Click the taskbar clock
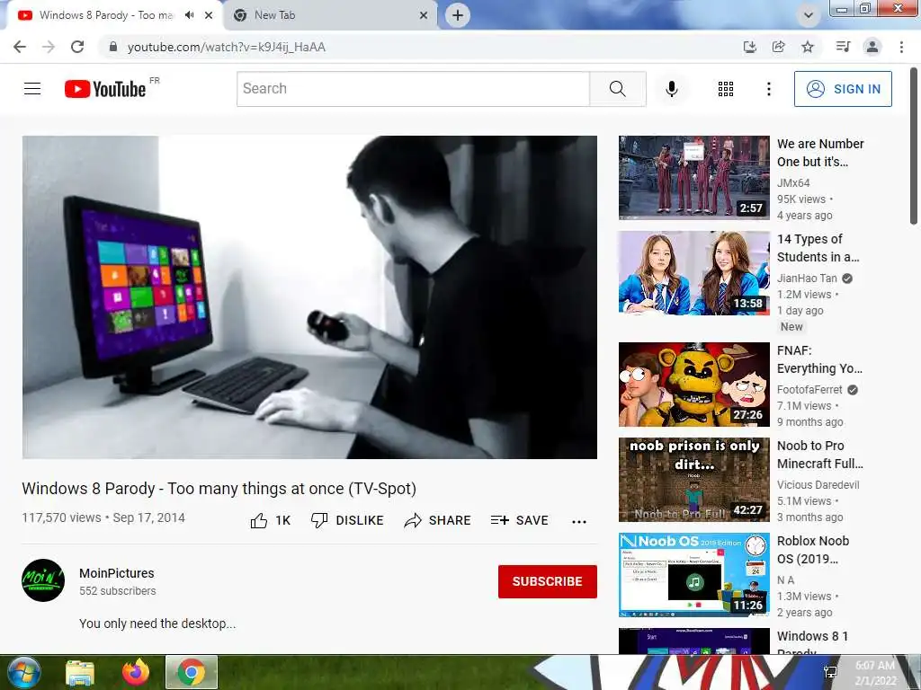 (x=875, y=673)
